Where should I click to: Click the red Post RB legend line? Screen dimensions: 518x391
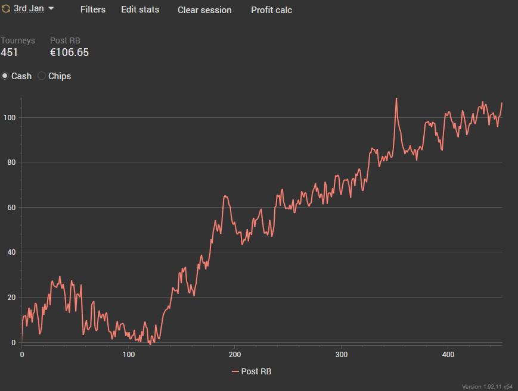click(x=235, y=371)
